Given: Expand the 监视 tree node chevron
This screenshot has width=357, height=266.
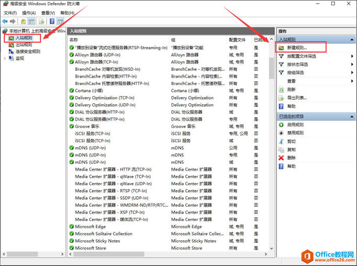Looking at the screenshot, I should point(5,59).
